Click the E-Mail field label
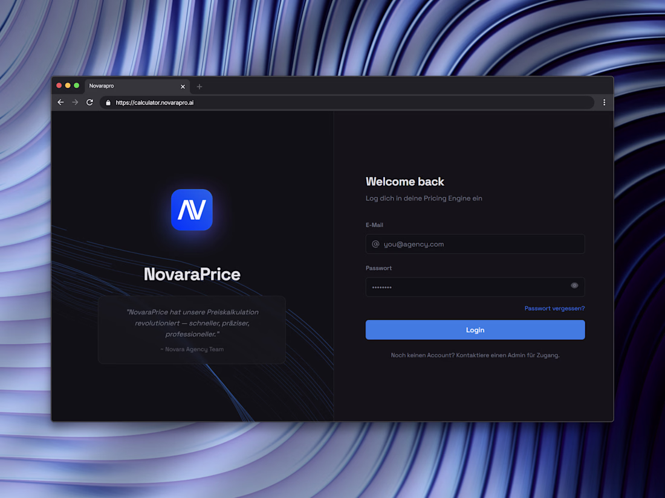 click(374, 225)
